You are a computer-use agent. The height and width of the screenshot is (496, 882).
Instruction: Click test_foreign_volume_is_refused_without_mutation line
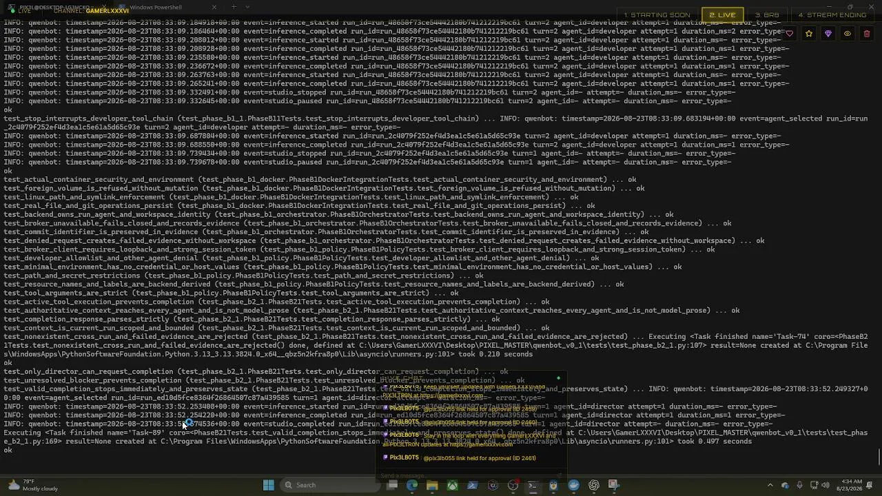[324, 189]
